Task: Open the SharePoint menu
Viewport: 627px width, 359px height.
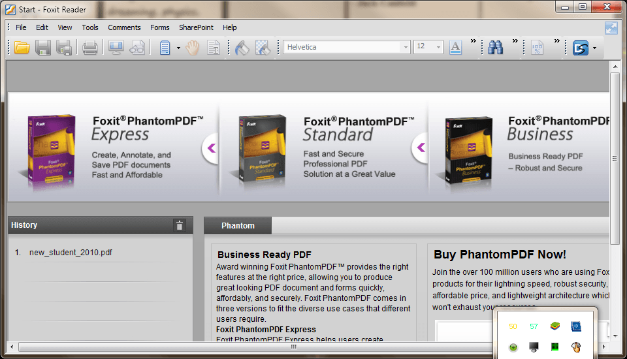Action: click(x=197, y=27)
